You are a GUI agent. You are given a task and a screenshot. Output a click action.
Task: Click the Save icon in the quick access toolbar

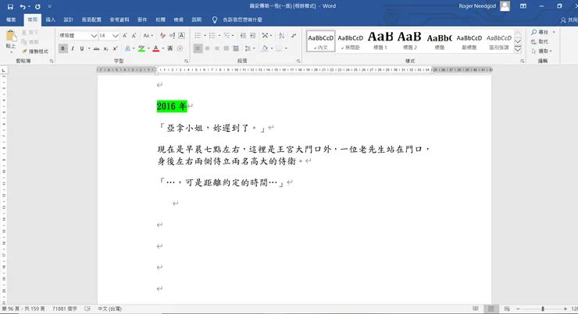pyautogui.click(x=10, y=6)
